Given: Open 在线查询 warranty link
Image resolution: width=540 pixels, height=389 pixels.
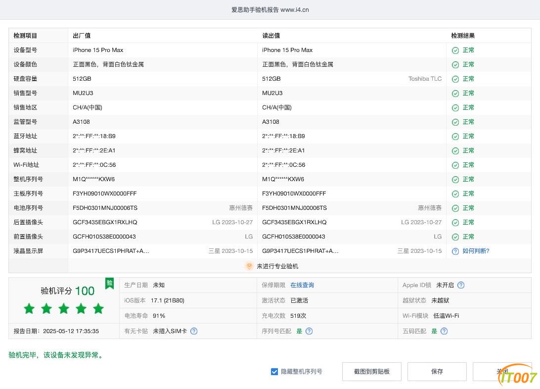Looking at the screenshot, I should tap(302, 285).
